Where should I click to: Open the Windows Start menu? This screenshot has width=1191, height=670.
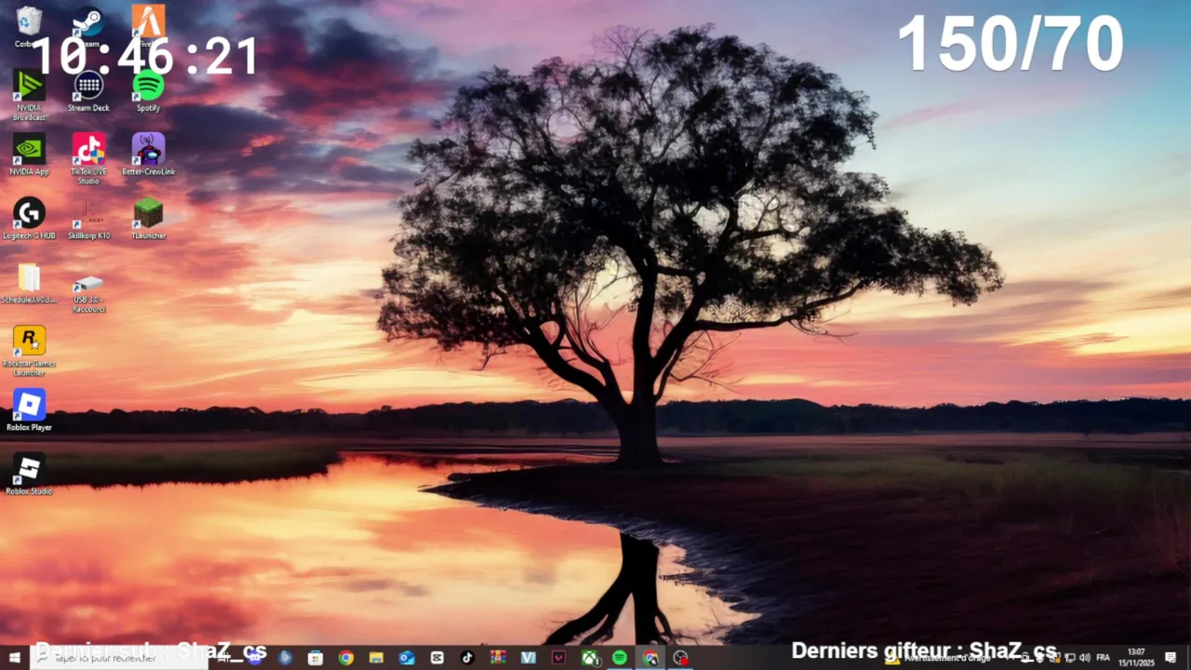[x=15, y=658]
